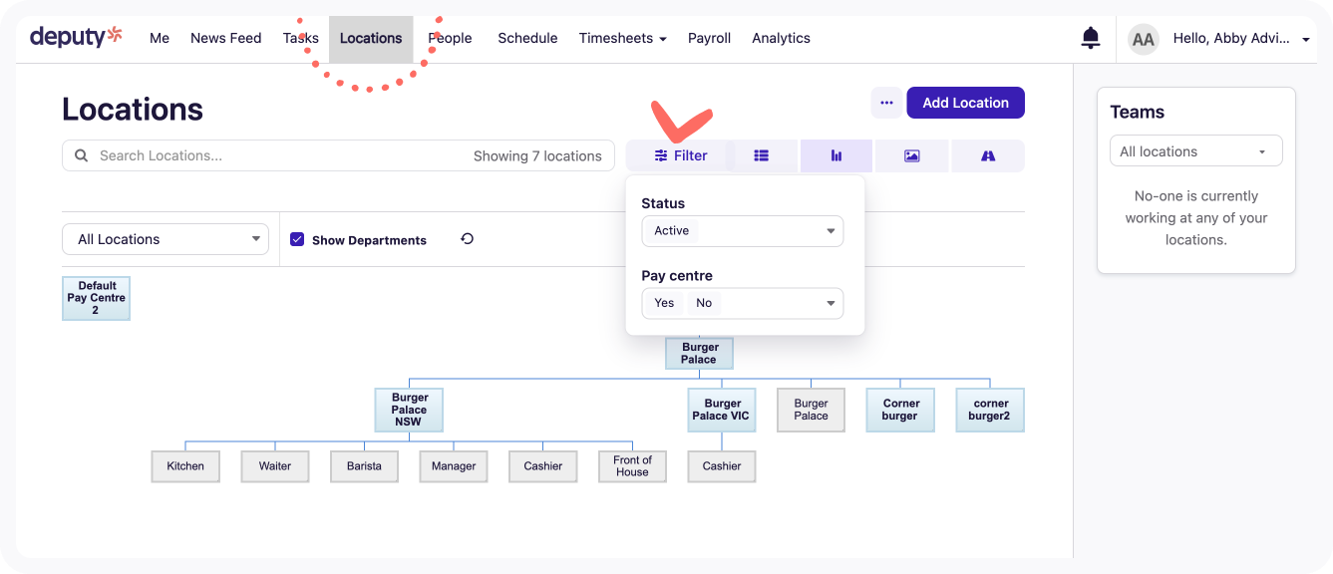Screen dimensions: 1333x574
Task: Go to the Schedule tab
Action: (x=527, y=39)
